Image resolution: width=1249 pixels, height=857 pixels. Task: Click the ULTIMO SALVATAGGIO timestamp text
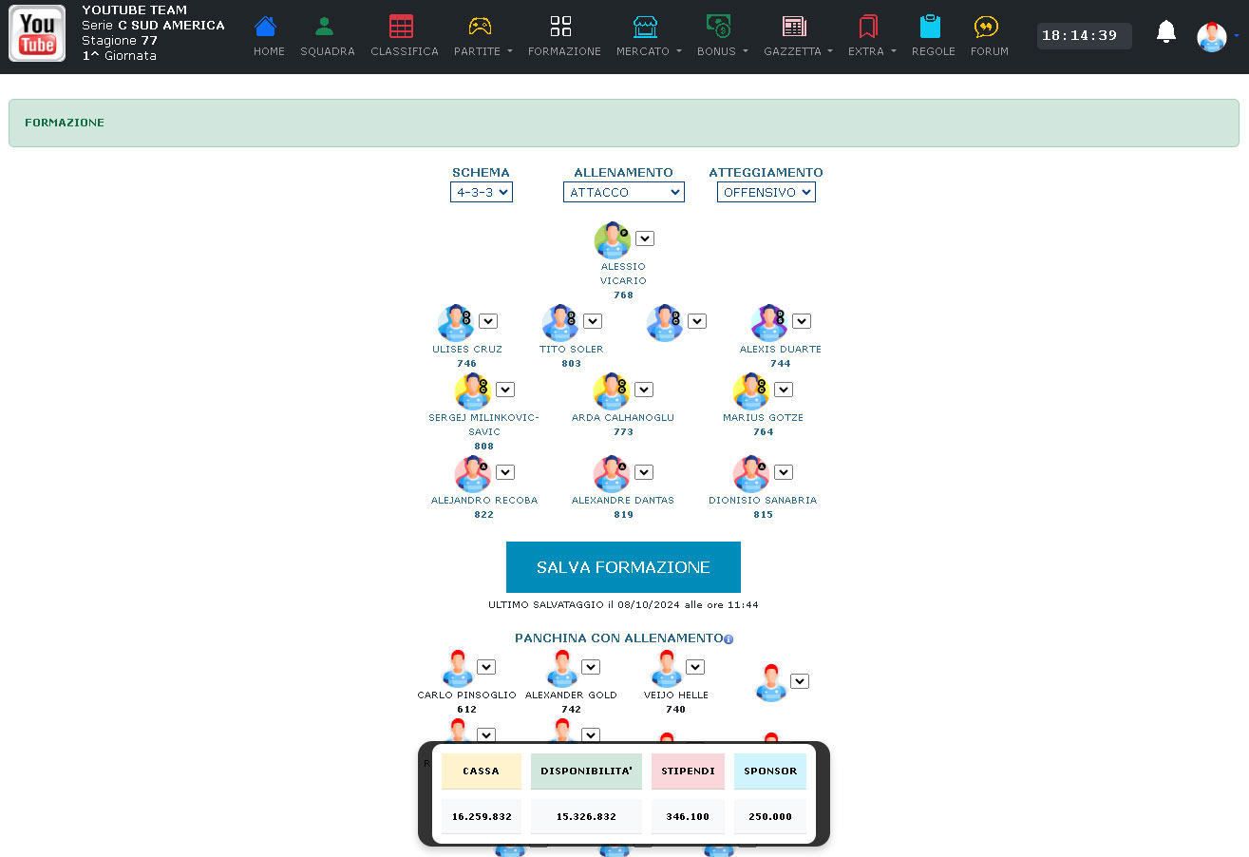tap(623, 604)
